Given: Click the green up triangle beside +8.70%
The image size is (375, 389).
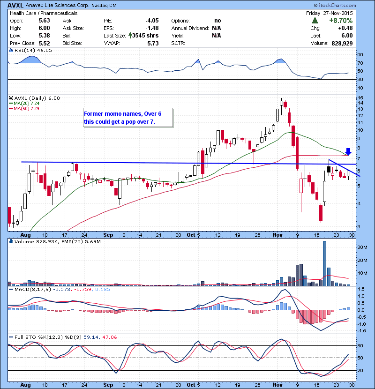Looking at the screenshot, I should [x=315, y=20].
